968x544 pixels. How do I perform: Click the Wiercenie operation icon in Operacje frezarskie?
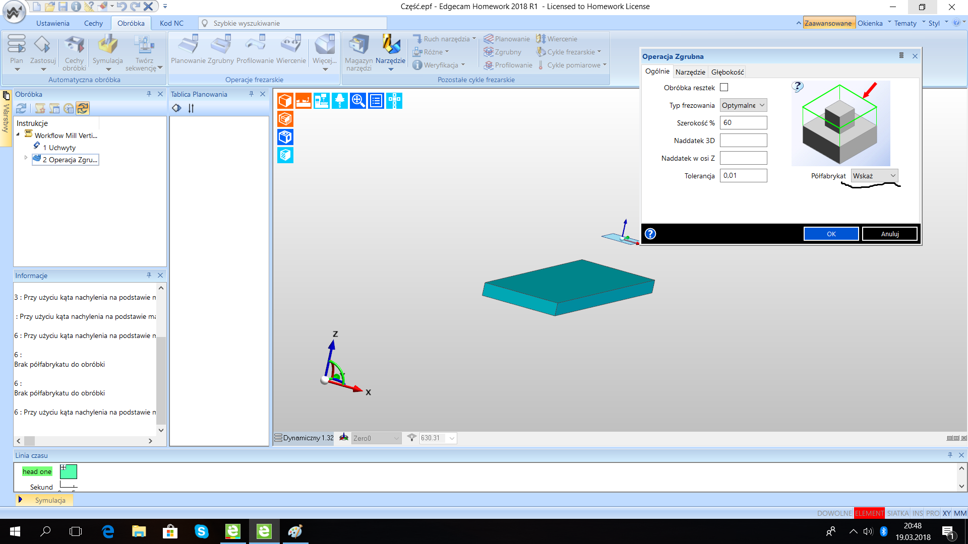click(x=291, y=44)
